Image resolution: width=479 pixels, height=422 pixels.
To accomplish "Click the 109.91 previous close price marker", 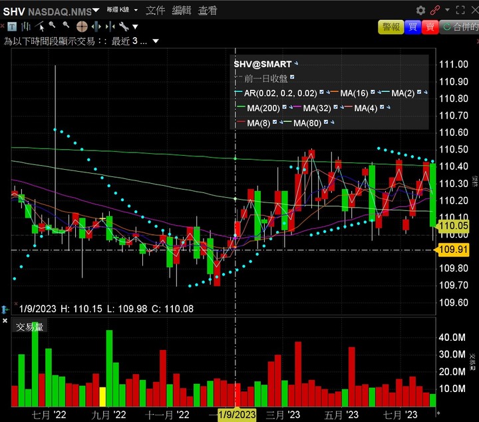I will (453, 250).
